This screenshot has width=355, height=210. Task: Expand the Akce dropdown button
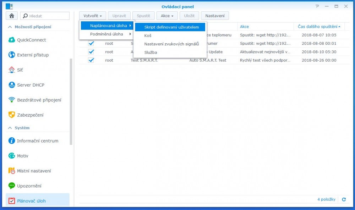[167, 16]
